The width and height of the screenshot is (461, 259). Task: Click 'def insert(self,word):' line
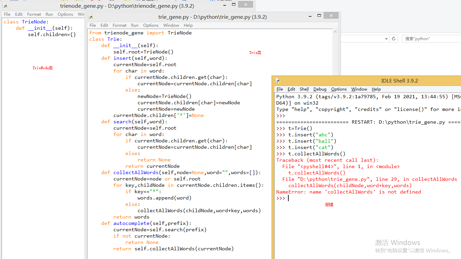(x=134, y=58)
